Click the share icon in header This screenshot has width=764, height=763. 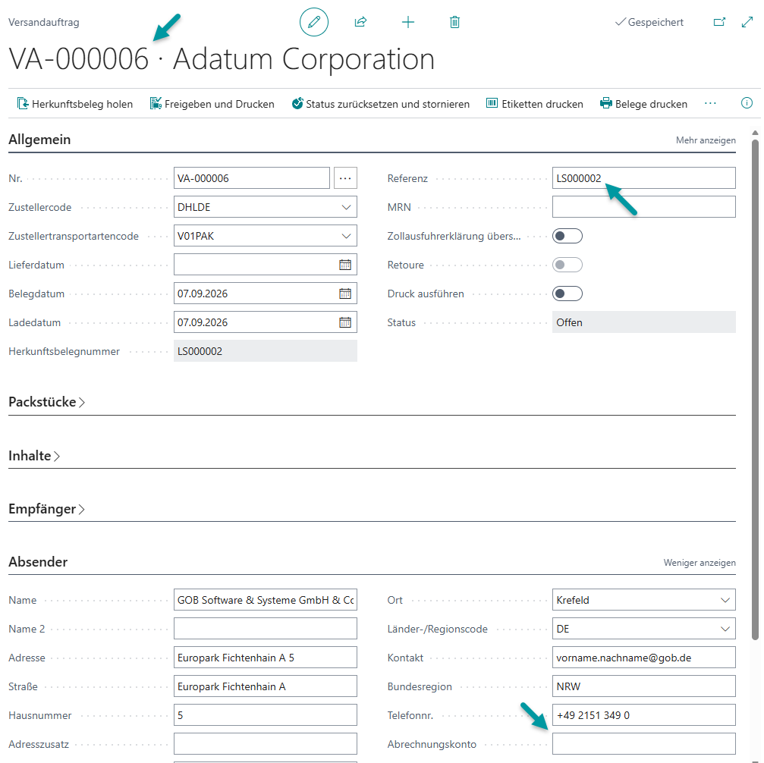tap(360, 22)
